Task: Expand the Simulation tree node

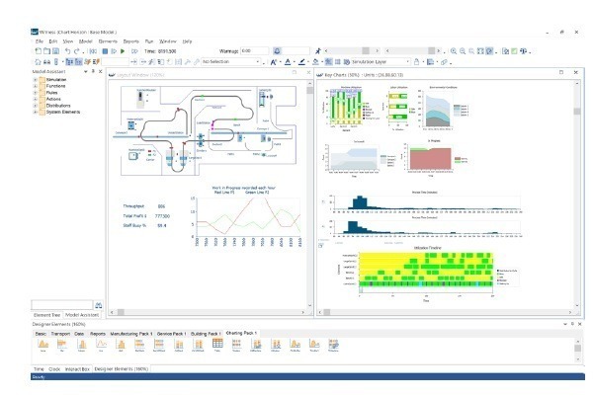Action: click(x=36, y=79)
